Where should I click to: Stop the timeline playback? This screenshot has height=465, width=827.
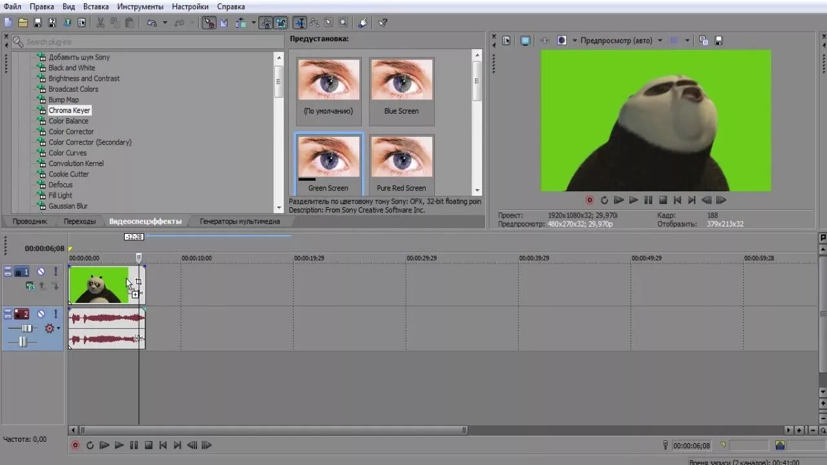148,445
